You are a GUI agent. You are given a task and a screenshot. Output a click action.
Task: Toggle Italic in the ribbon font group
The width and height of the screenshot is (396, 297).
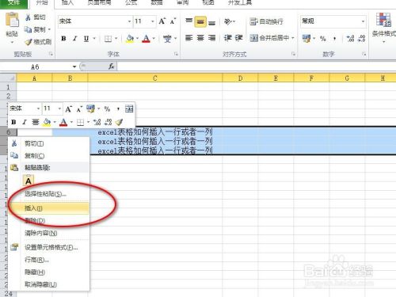(x=75, y=39)
